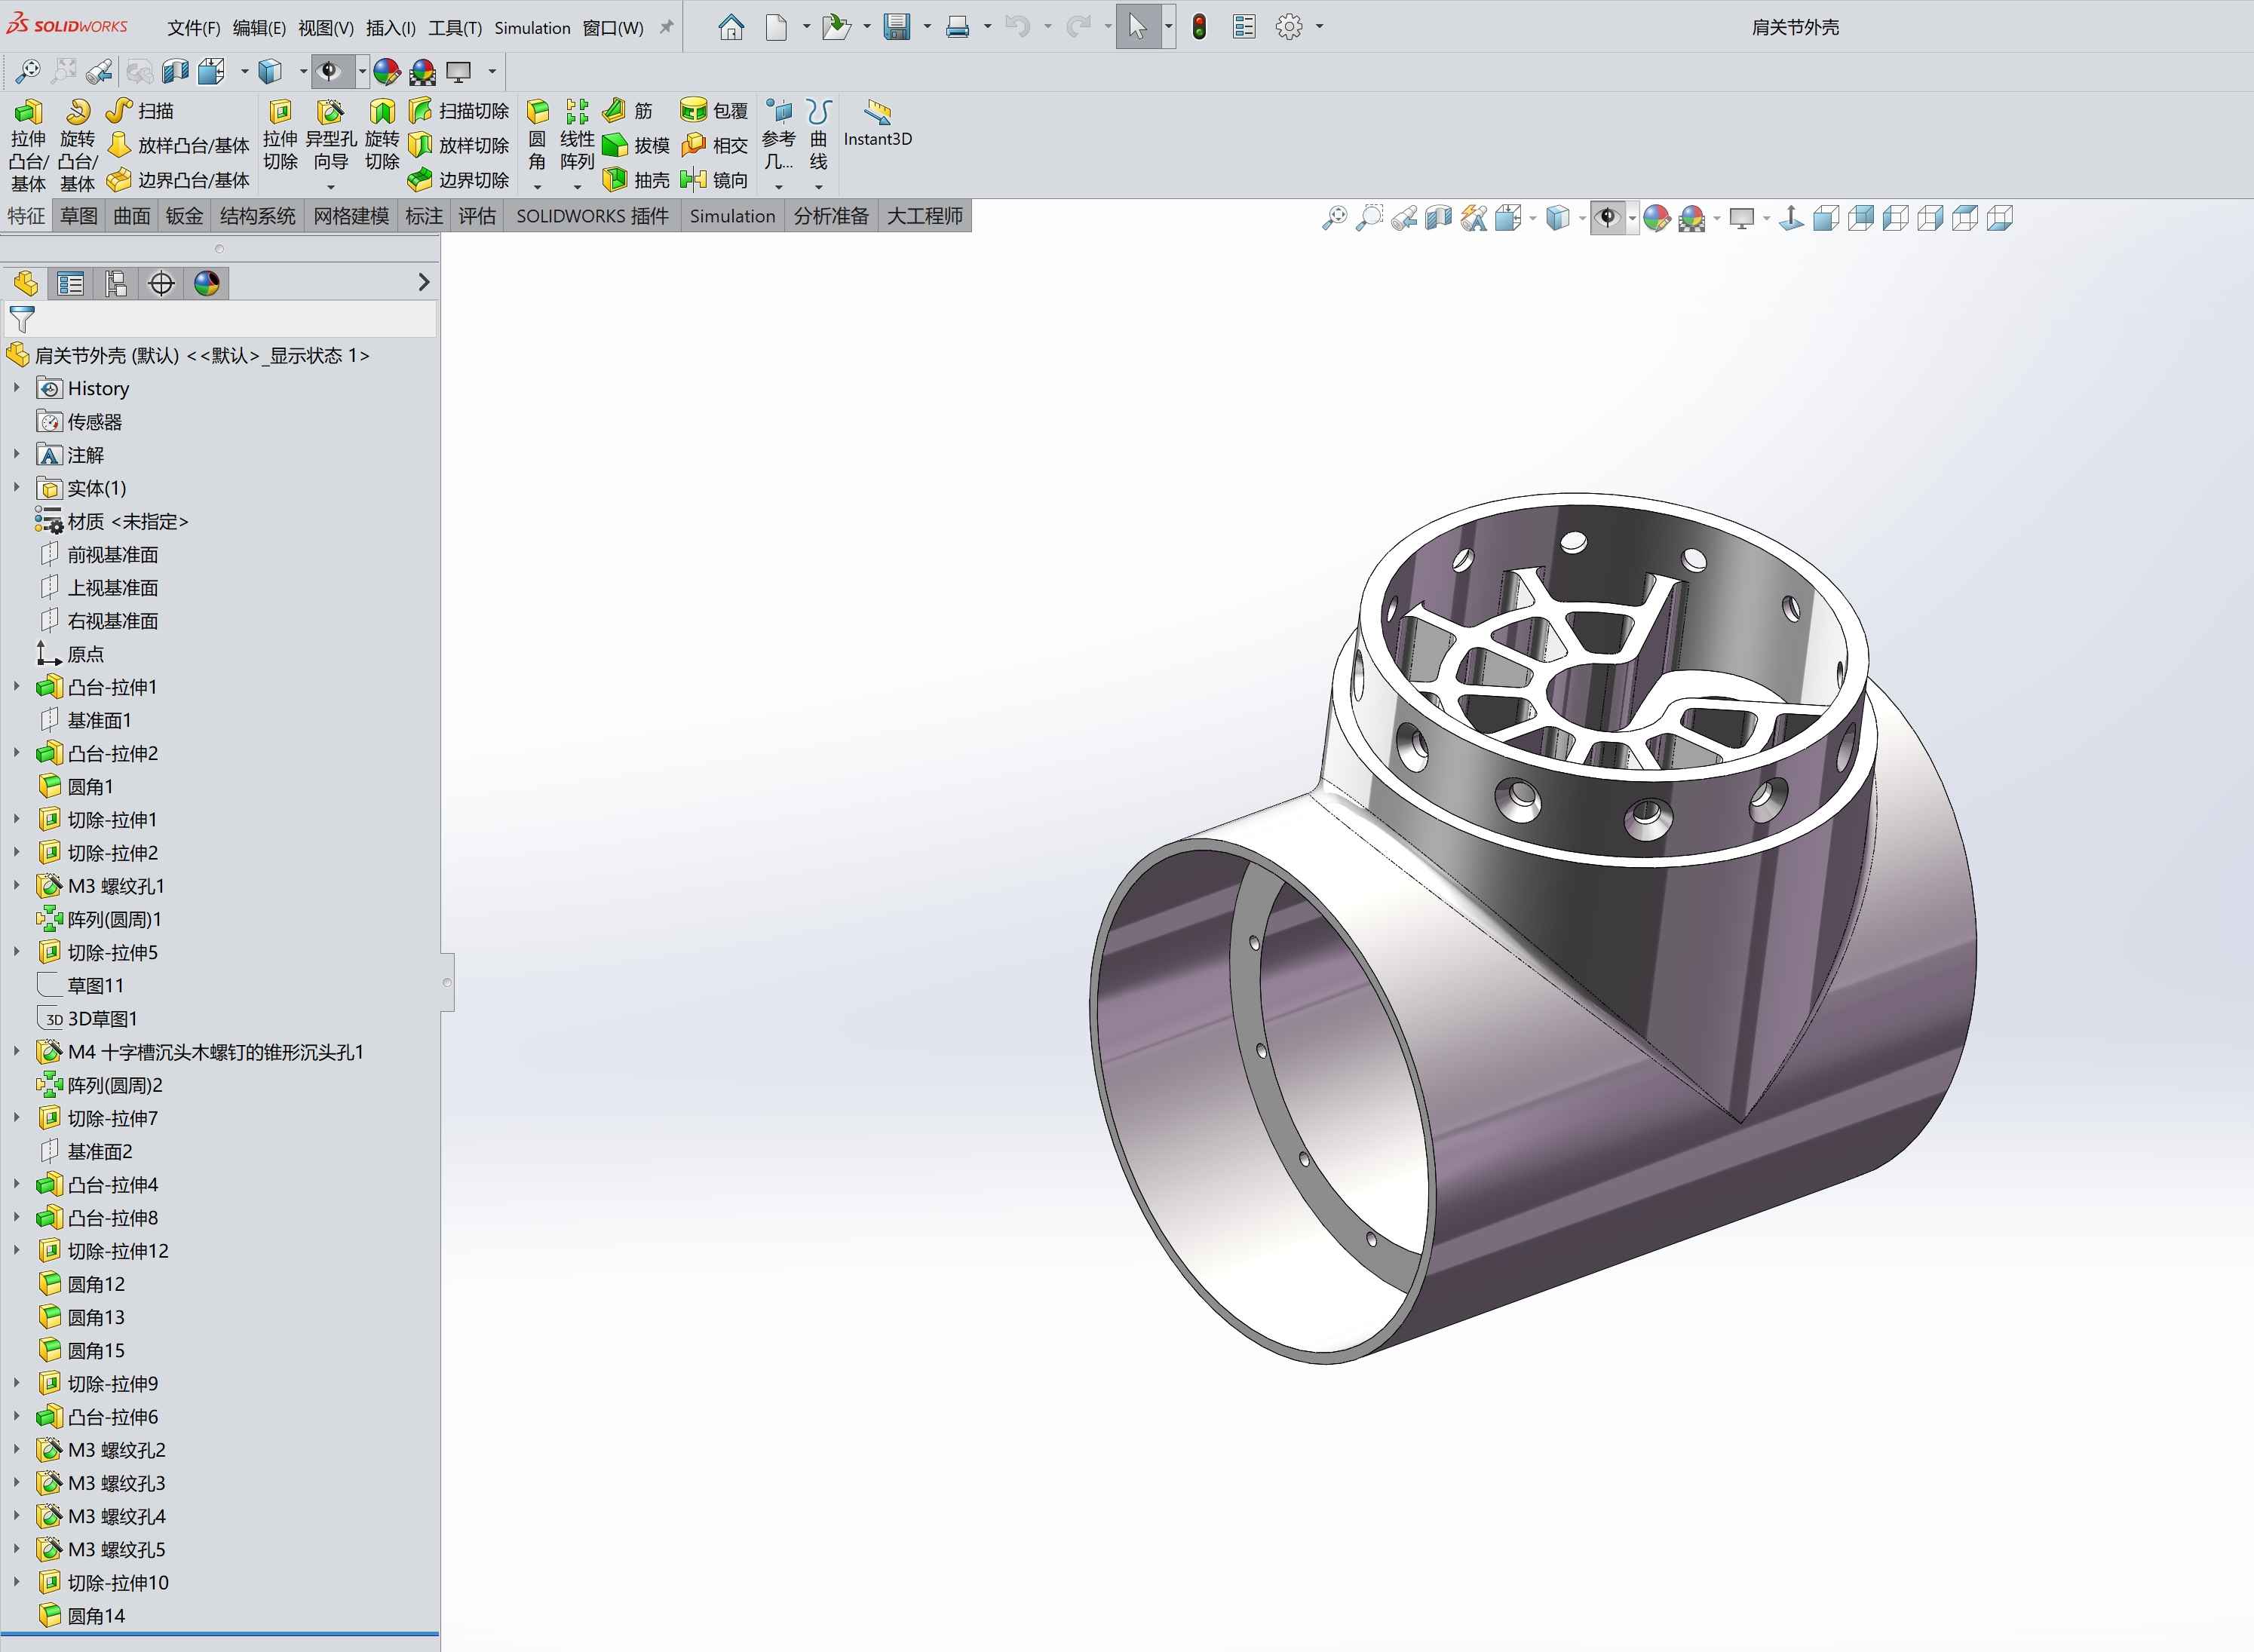Open the Linear Pattern (线性阵列) dropdown arrow
2254x1652 pixels.
(x=577, y=187)
